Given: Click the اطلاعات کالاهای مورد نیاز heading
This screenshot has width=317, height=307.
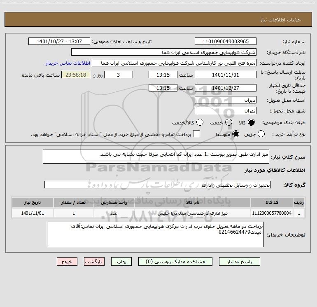Looking at the screenshot, I should [x=275, y=170].
